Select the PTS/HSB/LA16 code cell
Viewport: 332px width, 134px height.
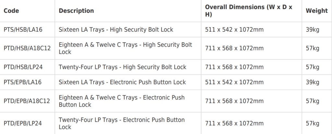(23, 30)
